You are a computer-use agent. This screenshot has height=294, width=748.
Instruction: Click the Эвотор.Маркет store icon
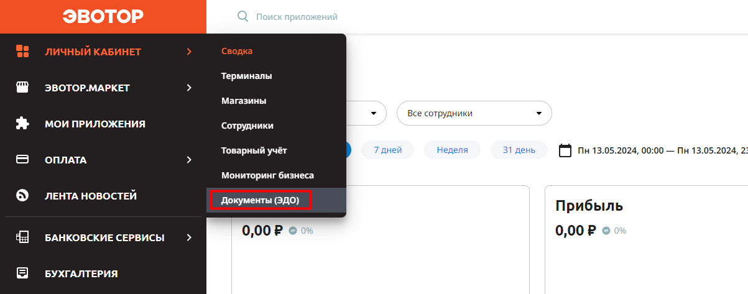(x=22, y=88)
